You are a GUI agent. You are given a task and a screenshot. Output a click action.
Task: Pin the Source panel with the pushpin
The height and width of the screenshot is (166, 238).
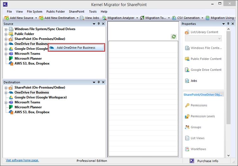pos(99,24)
